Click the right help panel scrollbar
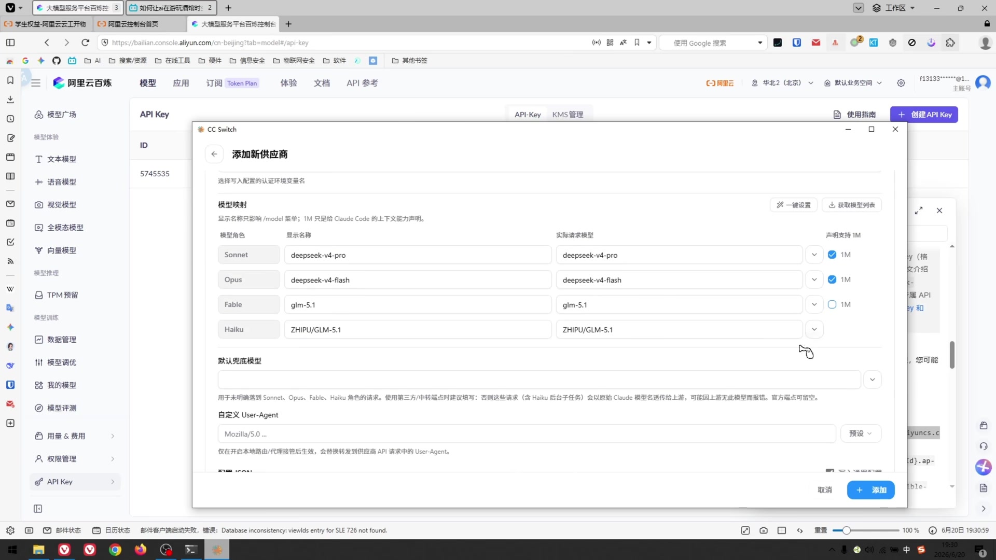996x560 pixels. (952, 355)
